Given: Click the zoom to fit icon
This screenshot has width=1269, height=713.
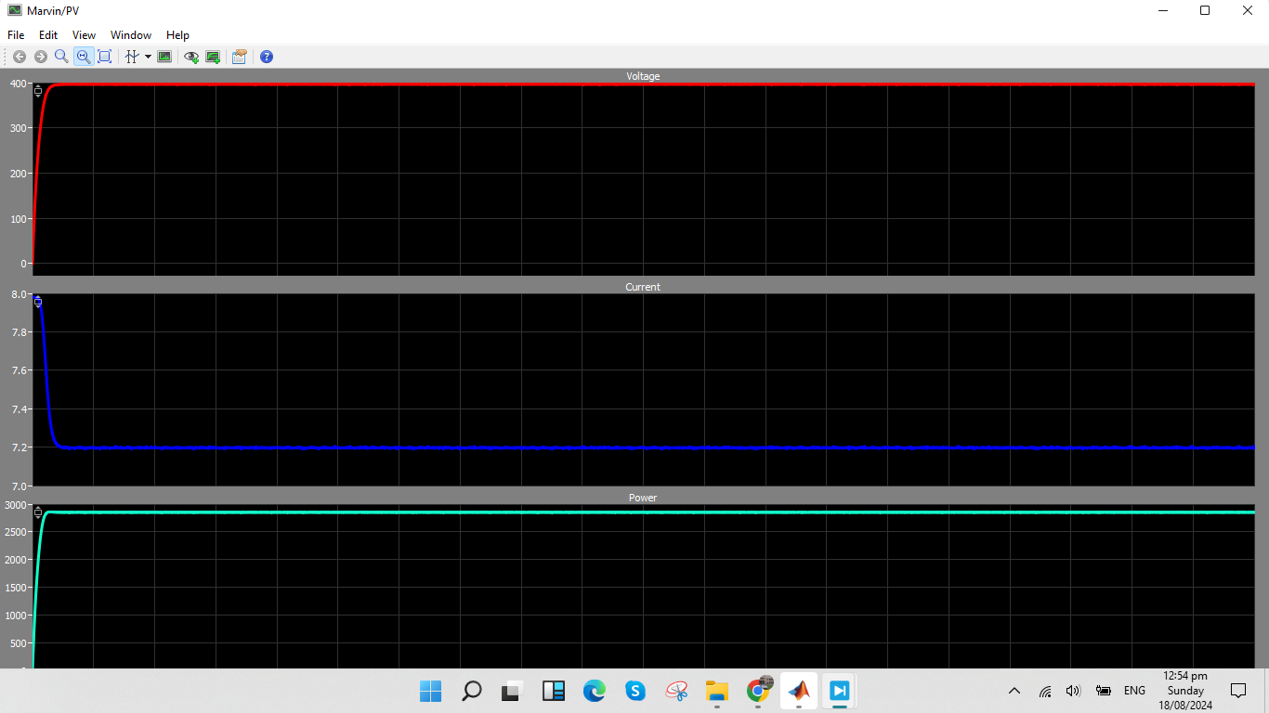Looking at the screenshot, I should (104, 57).
